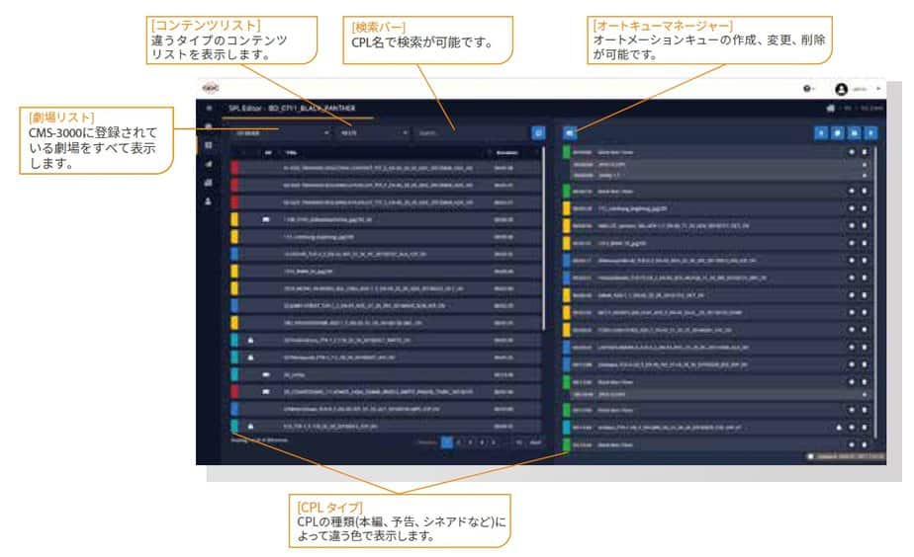The width and height of the screenshot is (914, 557).
Task: Click the SPL Editor breadcrumb entry
Action: click(872, 109)
